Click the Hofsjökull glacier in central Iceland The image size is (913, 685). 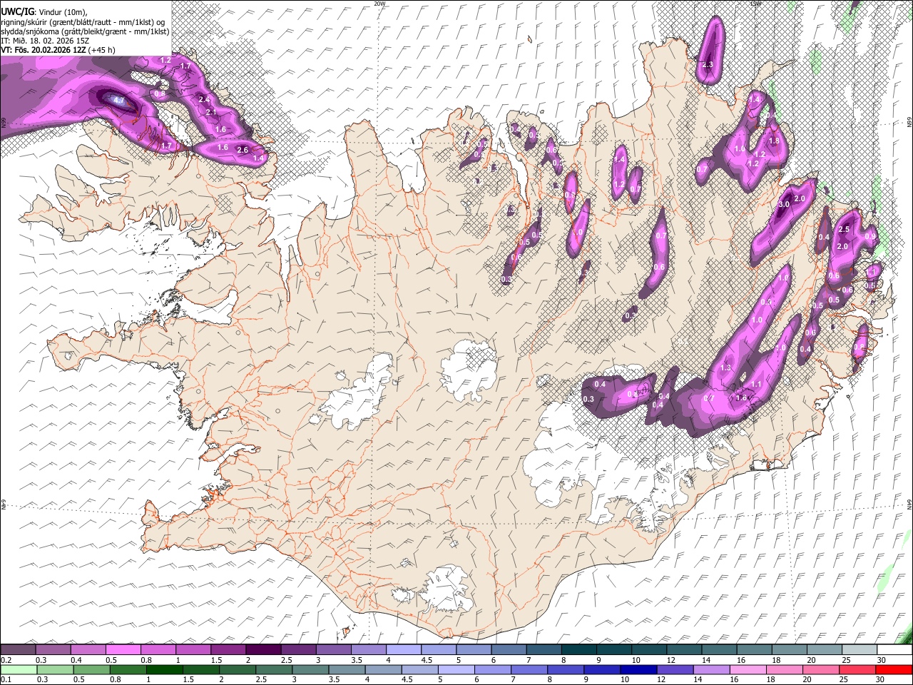point(469,370)
